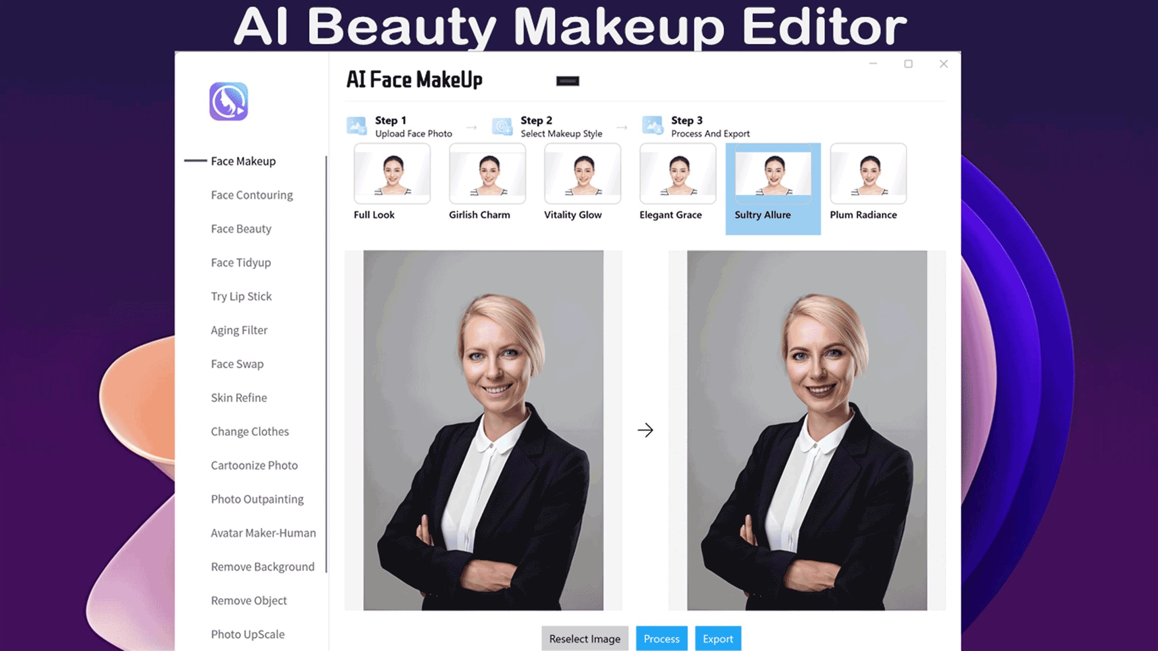Select Cartoonize Photo

coord(254,465)
